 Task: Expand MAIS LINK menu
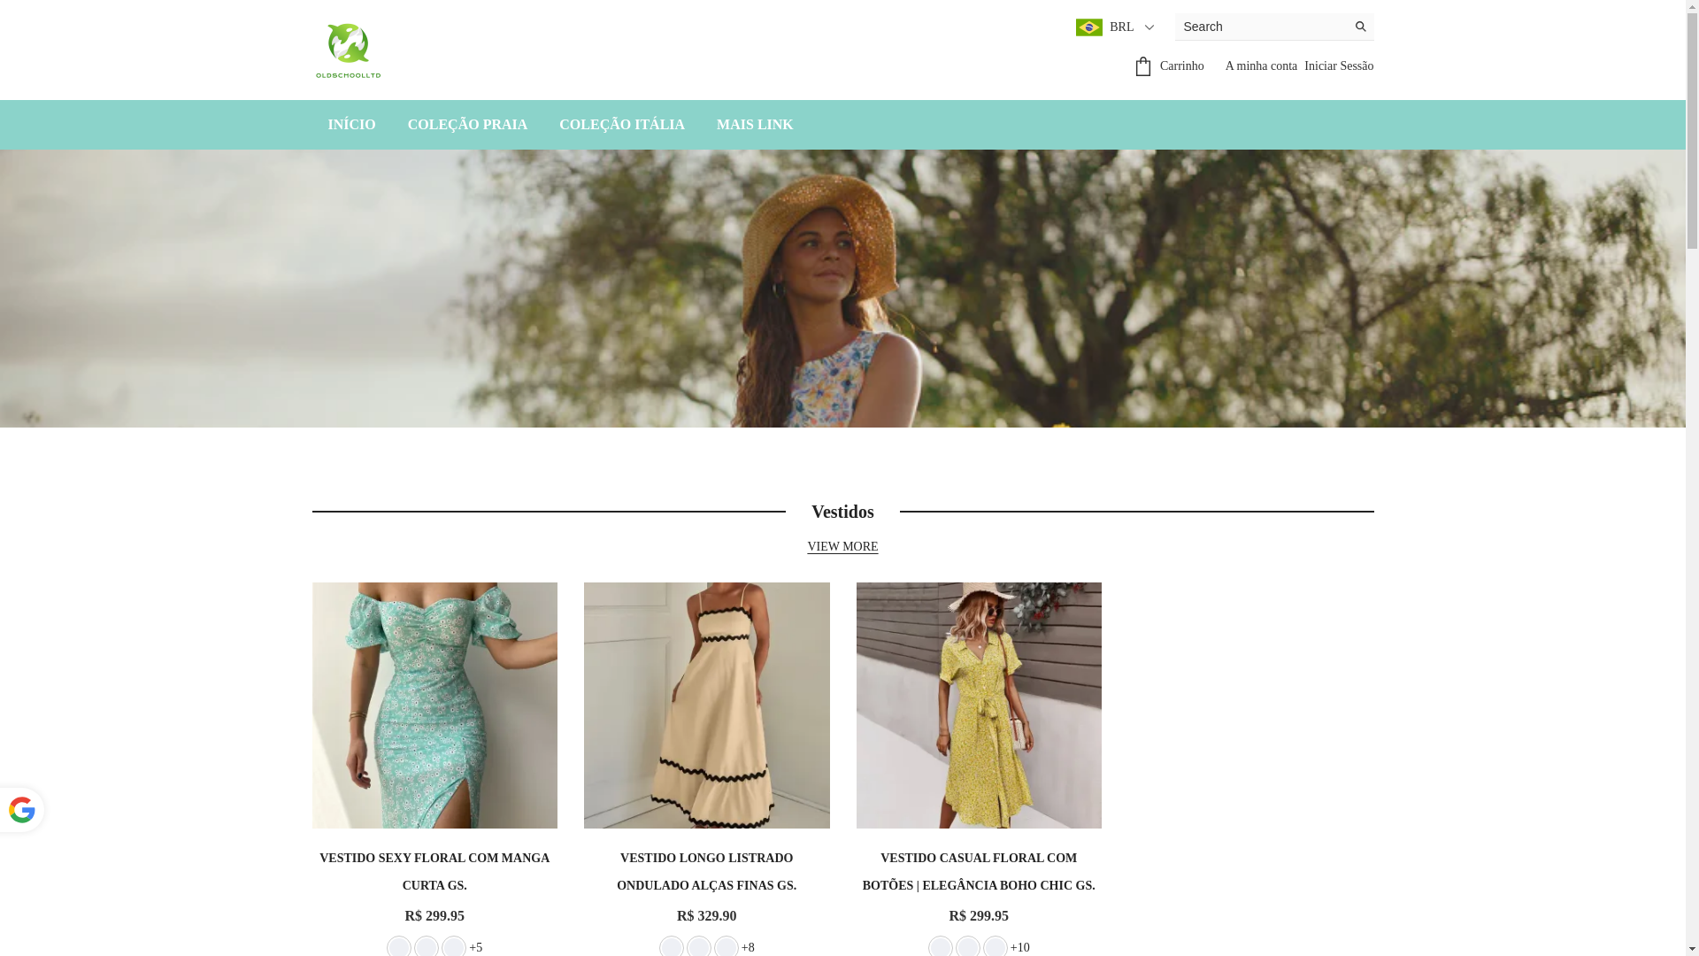pyautogui.click(x=754, y=125)
